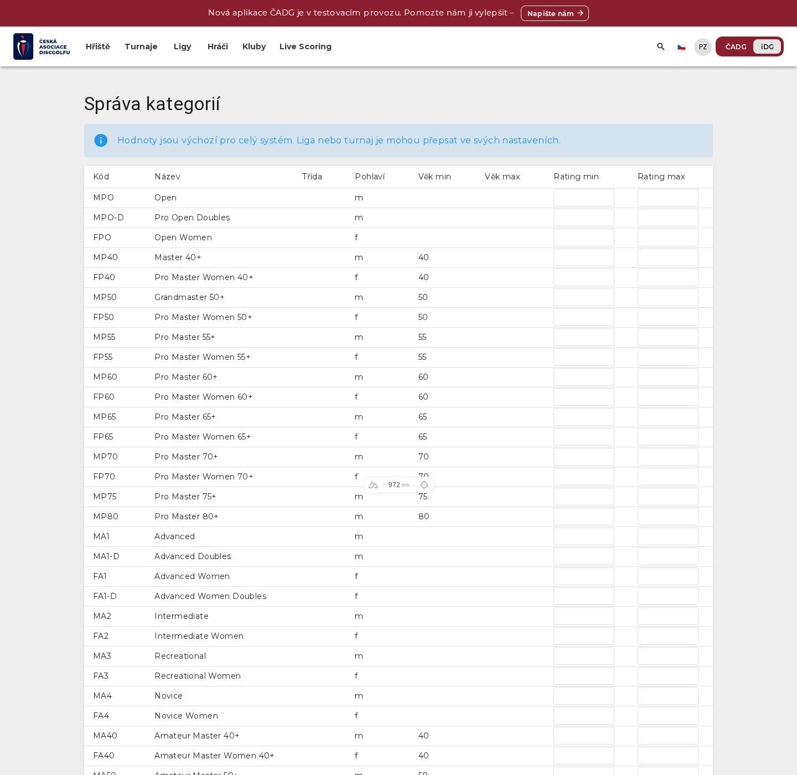Go to the Live Scoring menu item
This screenshot has width=797, height=775.
point(306,46)
